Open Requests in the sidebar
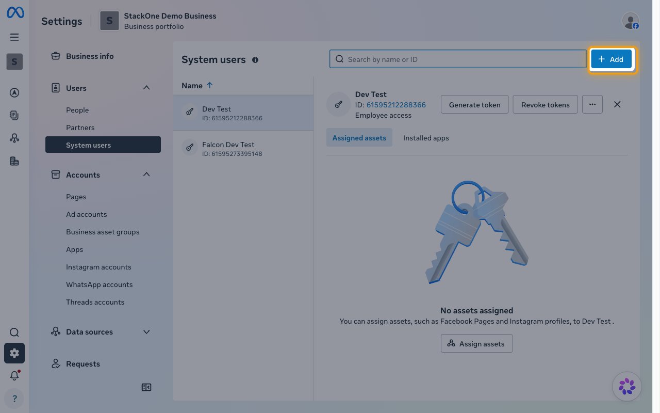 [x=103, y=364]
